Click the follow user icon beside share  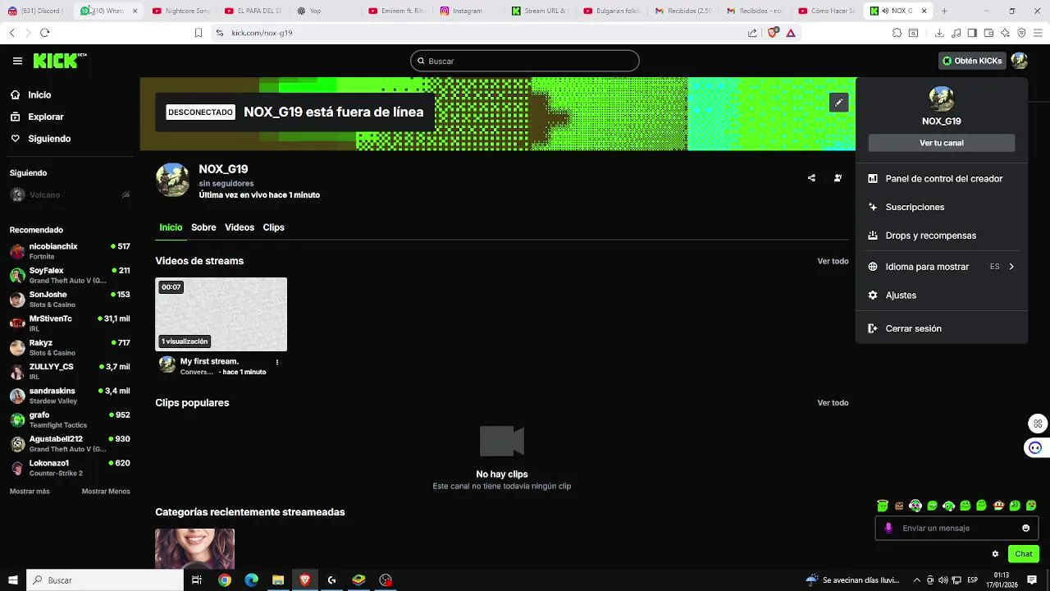coord(838,178)
